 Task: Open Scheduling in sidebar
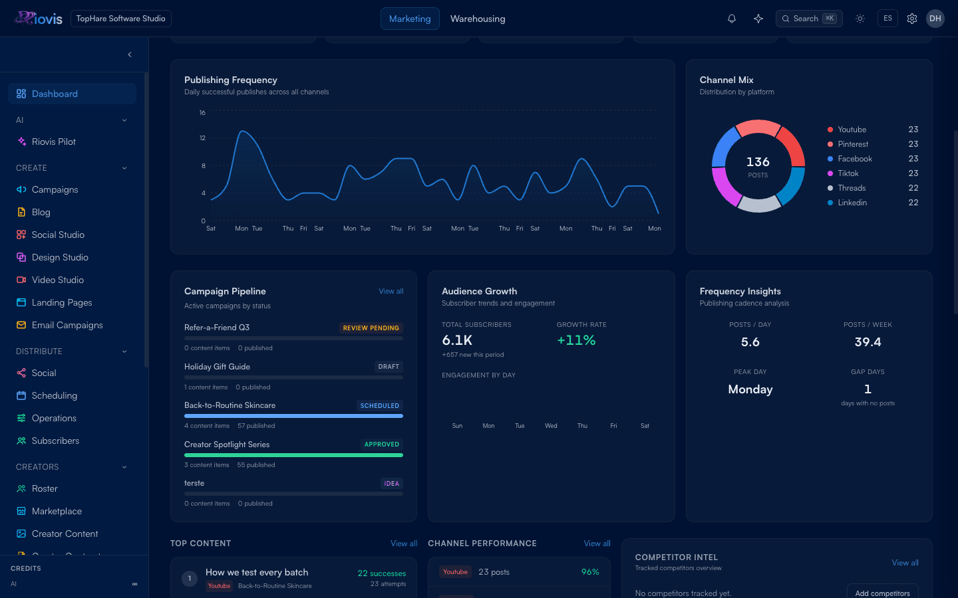72,395
